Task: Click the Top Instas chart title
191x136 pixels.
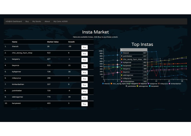Action: coord(142,45)
